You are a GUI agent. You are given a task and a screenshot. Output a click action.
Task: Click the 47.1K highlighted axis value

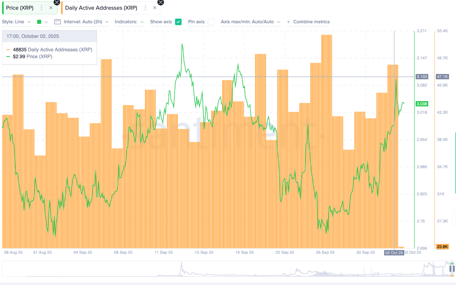tap(442, 77)
